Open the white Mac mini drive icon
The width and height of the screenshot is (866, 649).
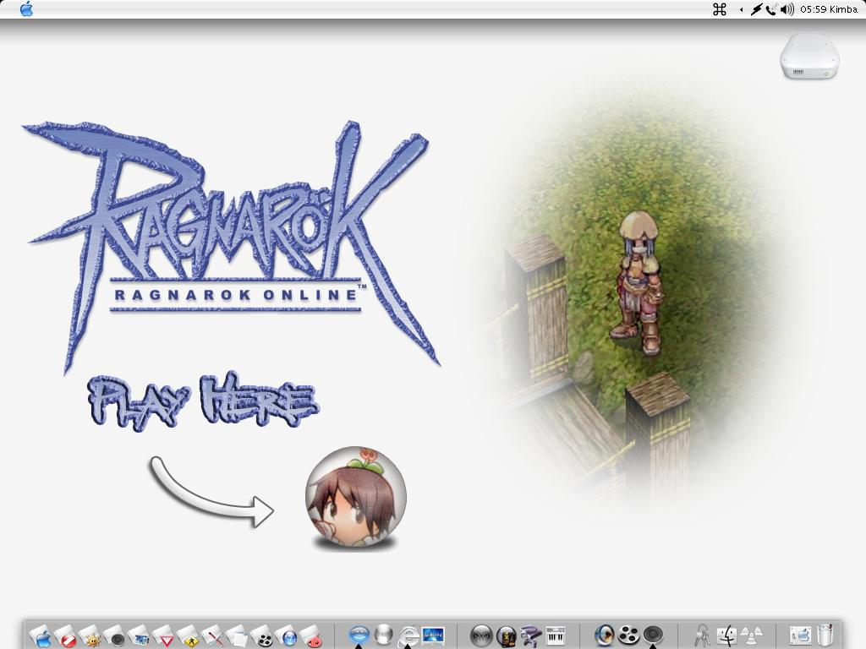(x=809, y=57)
